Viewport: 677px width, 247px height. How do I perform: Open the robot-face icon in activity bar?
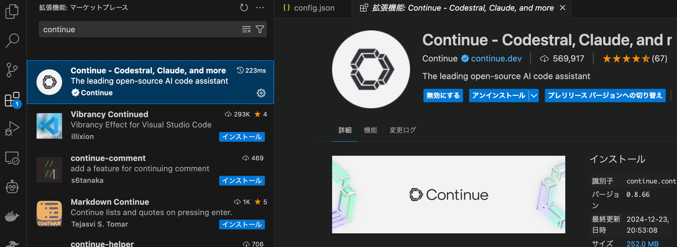coord(12,187)
